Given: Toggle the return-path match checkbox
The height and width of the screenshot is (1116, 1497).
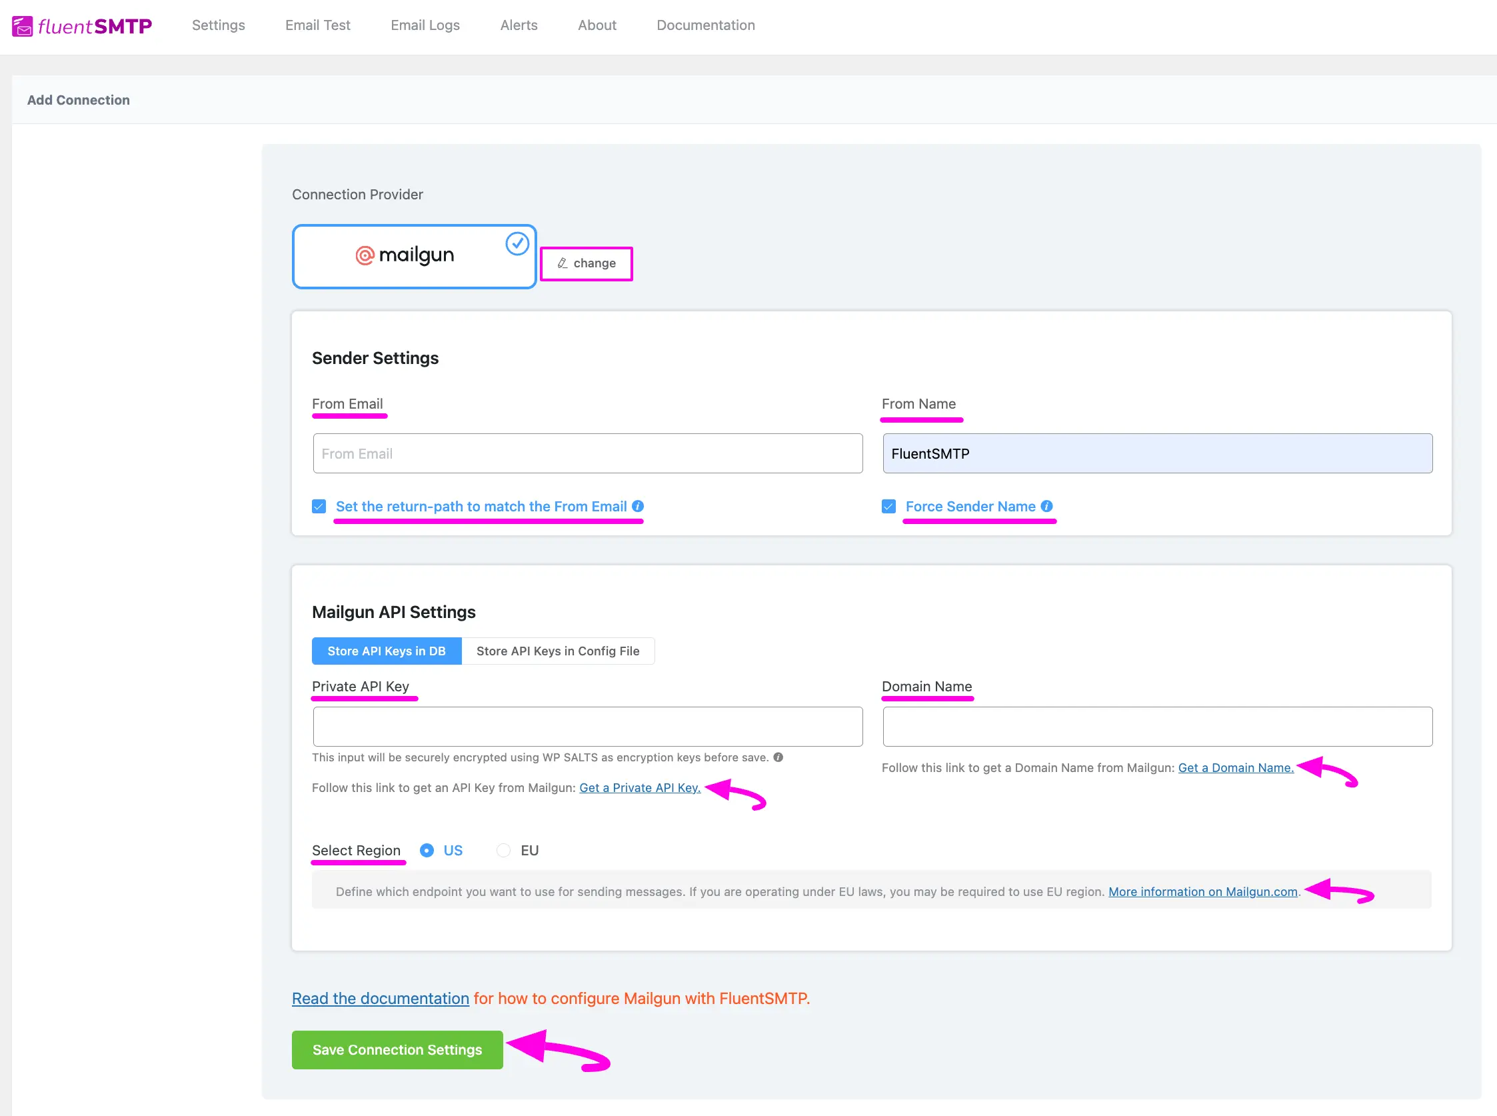Looking at the screenshot, I should click(x=319, y=506).
